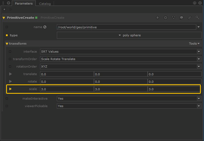Open the Tools menu in transform section
The width and height of the screenshot is (204, 141).
tap(194, 44)
